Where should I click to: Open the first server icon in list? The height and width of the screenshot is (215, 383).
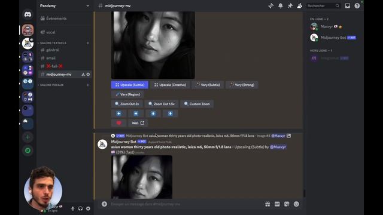click(x=28, y=30)
